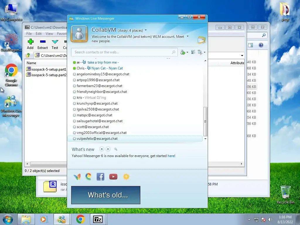Click the volume speaker tray icon
Screen dimensions: 300x225
coord(270,219)
